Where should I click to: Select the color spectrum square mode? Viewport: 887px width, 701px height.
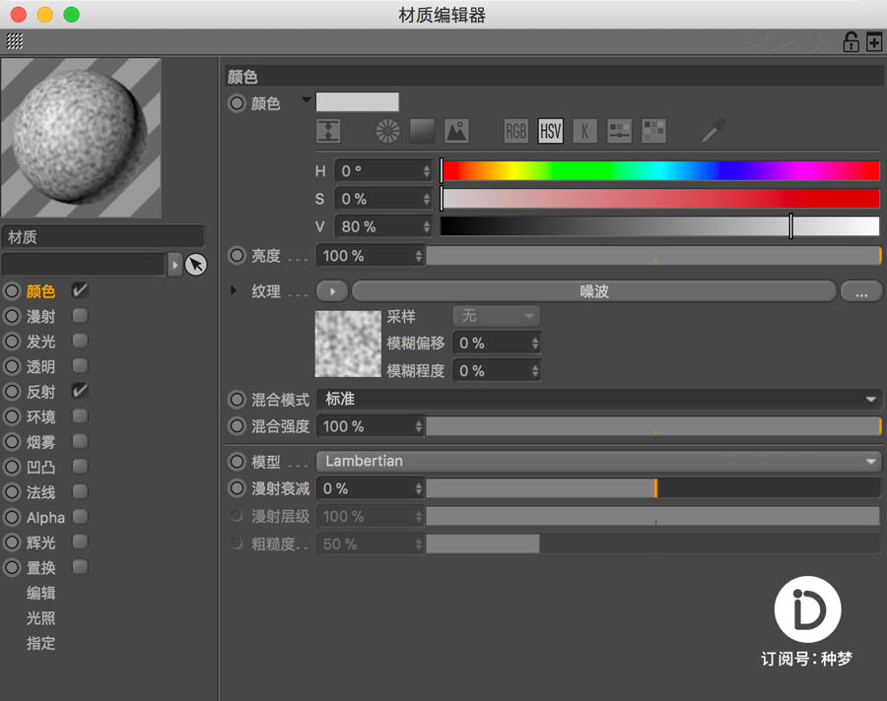(x=422, y=131)
